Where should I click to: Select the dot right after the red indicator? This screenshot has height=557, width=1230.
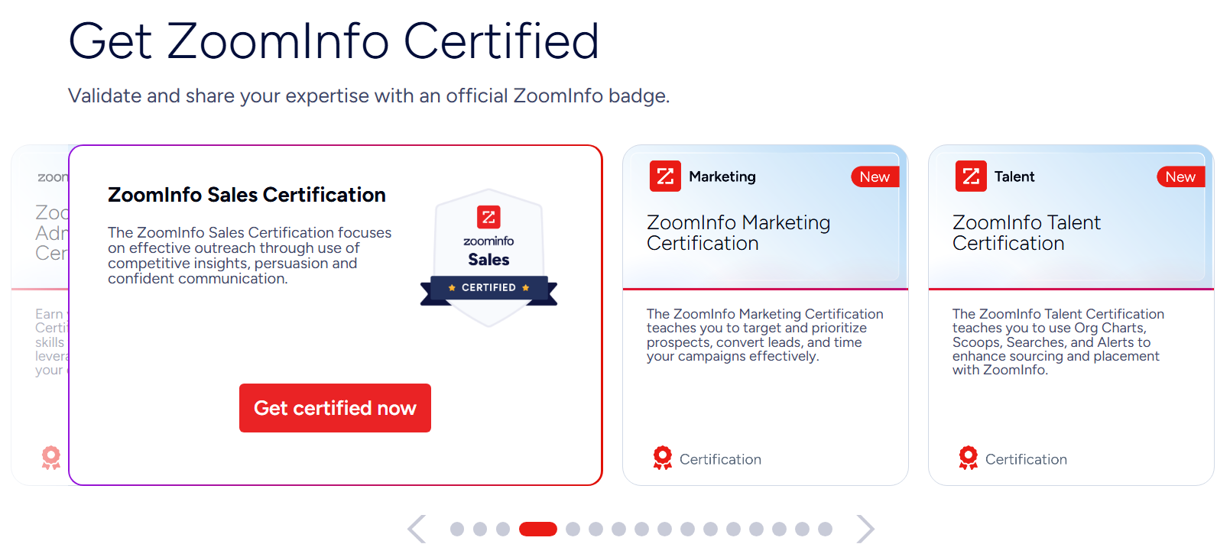(x=573, y=529)
